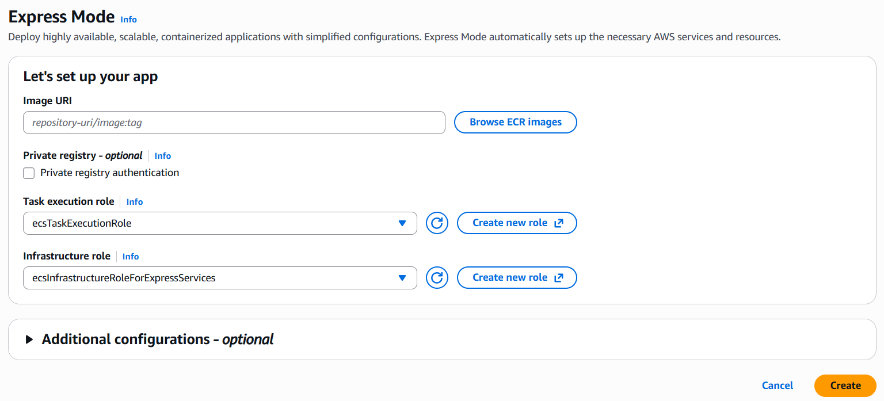This screenshot has height=401, width=884.
Task: Open the ecsTaskExecutionRole dropdown
Action: [220, 223]
